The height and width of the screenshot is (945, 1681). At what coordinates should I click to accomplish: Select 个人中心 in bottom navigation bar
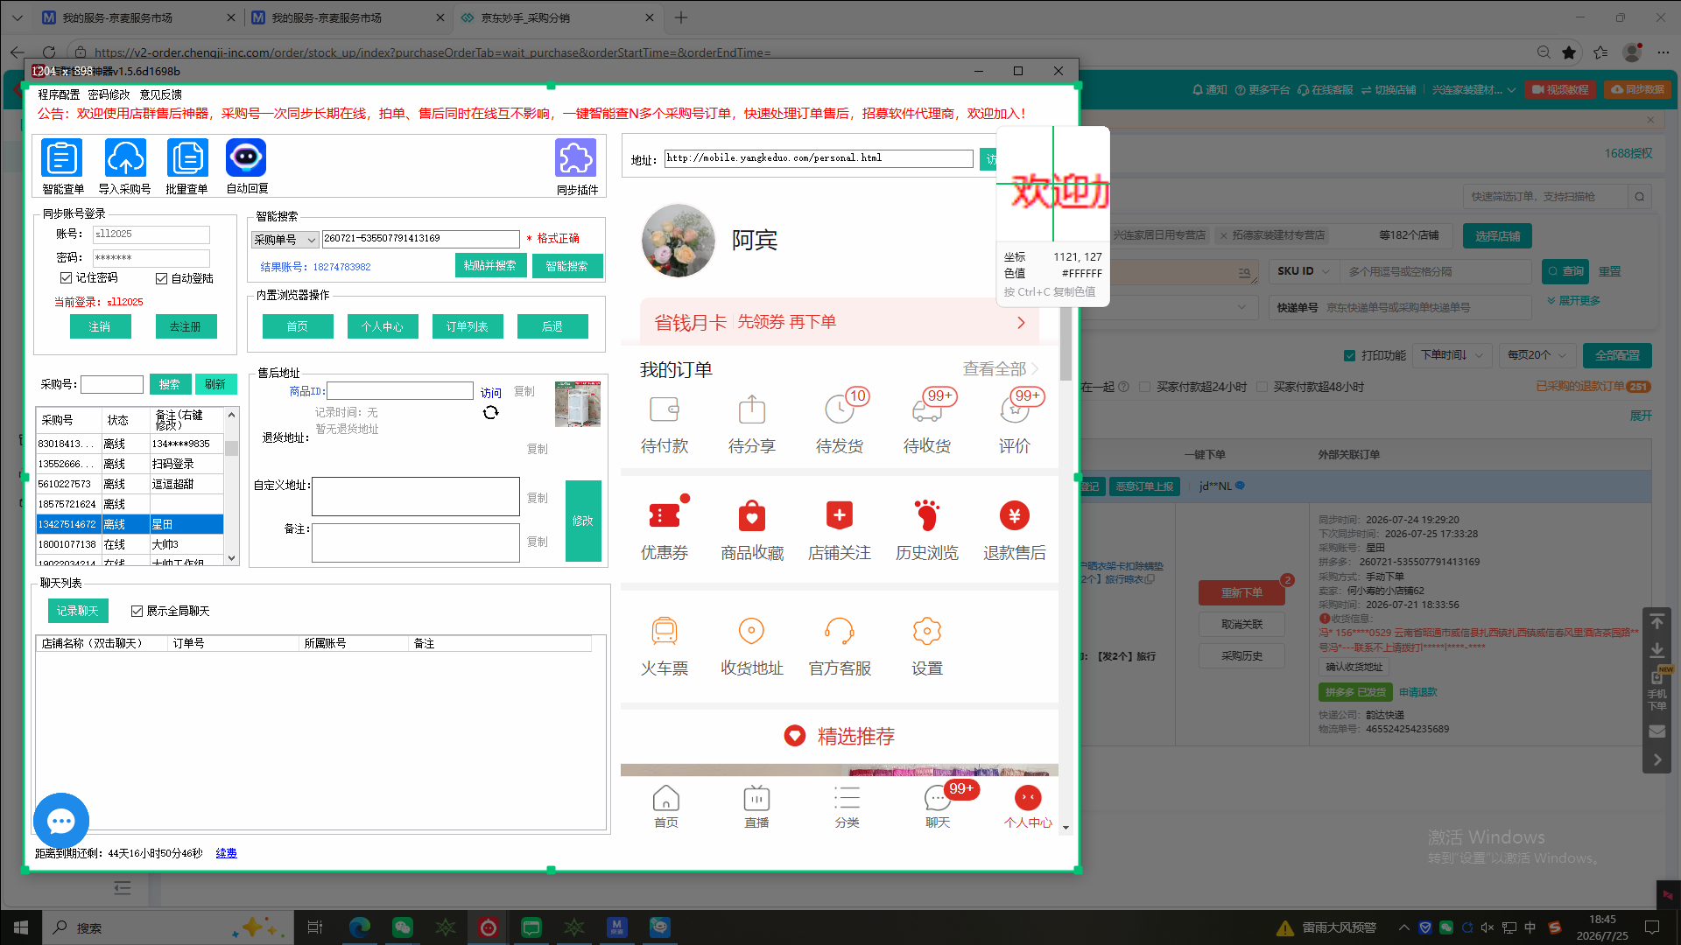(x=1028, y=806)
